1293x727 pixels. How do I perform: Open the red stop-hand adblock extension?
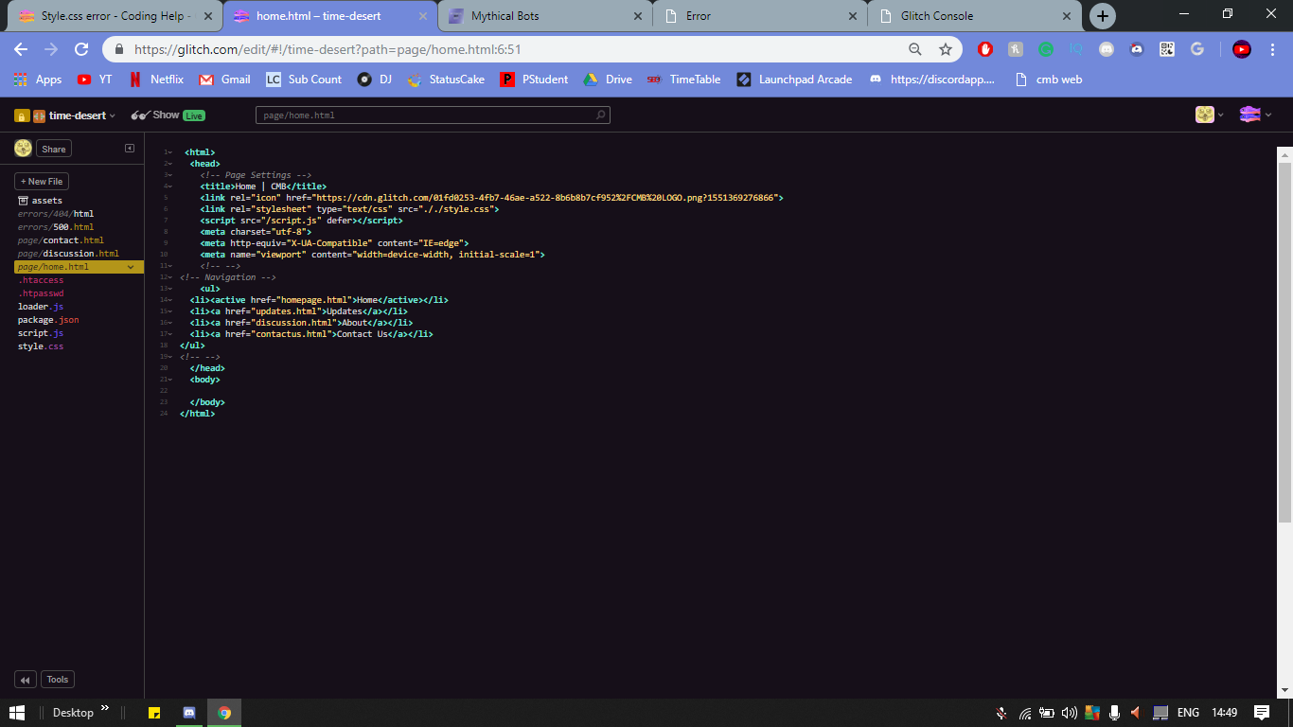click(x=985, y=49)
